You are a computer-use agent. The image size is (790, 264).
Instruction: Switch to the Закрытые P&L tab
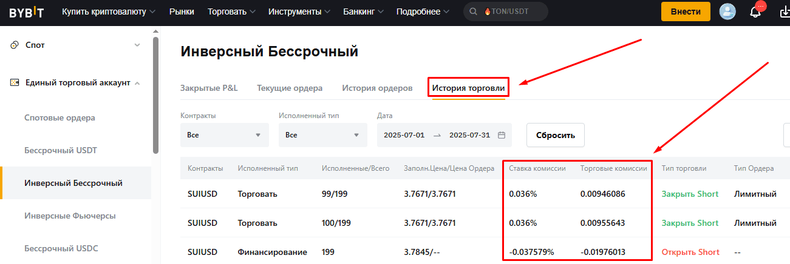209,88
